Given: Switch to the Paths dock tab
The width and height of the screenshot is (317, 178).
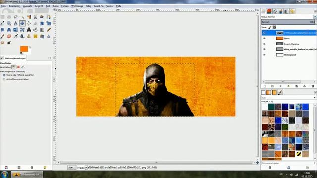Looking at the screenshot, I should click(x=275, y=11).
